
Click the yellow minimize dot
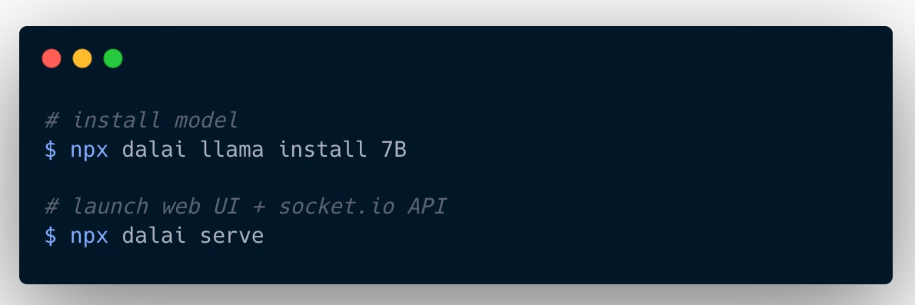(82, 58)
